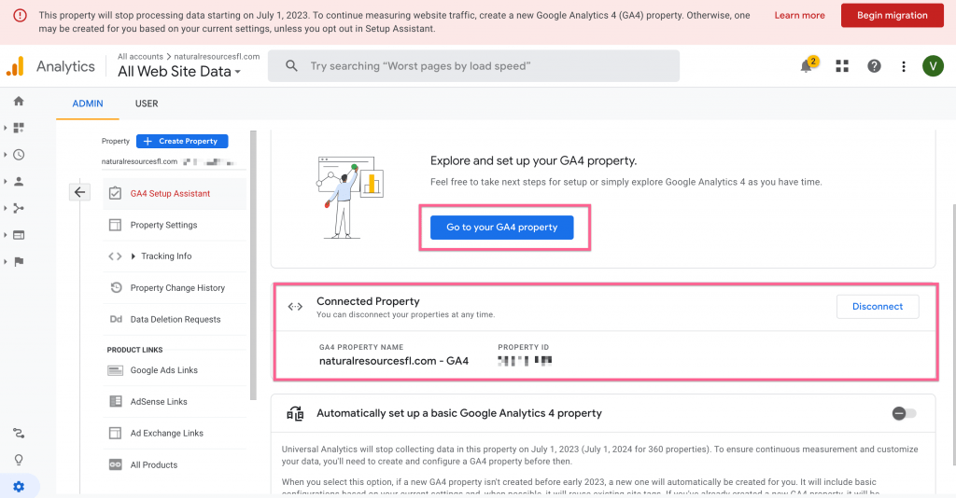Open the All Web Site Data dropdown
The height and width of the screenshot is (498, 956).
point(179,72)
